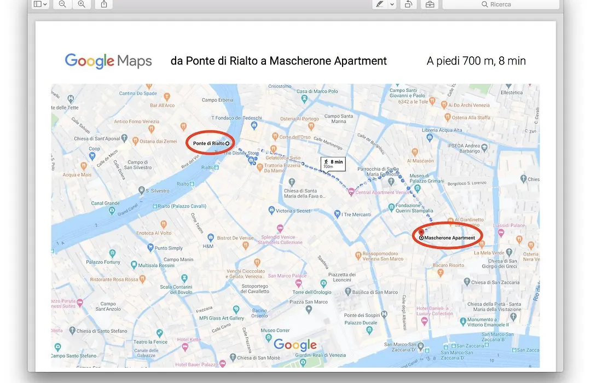Click the 'Chiesa di Sant'Aponal' label

[x=97, y=139]
